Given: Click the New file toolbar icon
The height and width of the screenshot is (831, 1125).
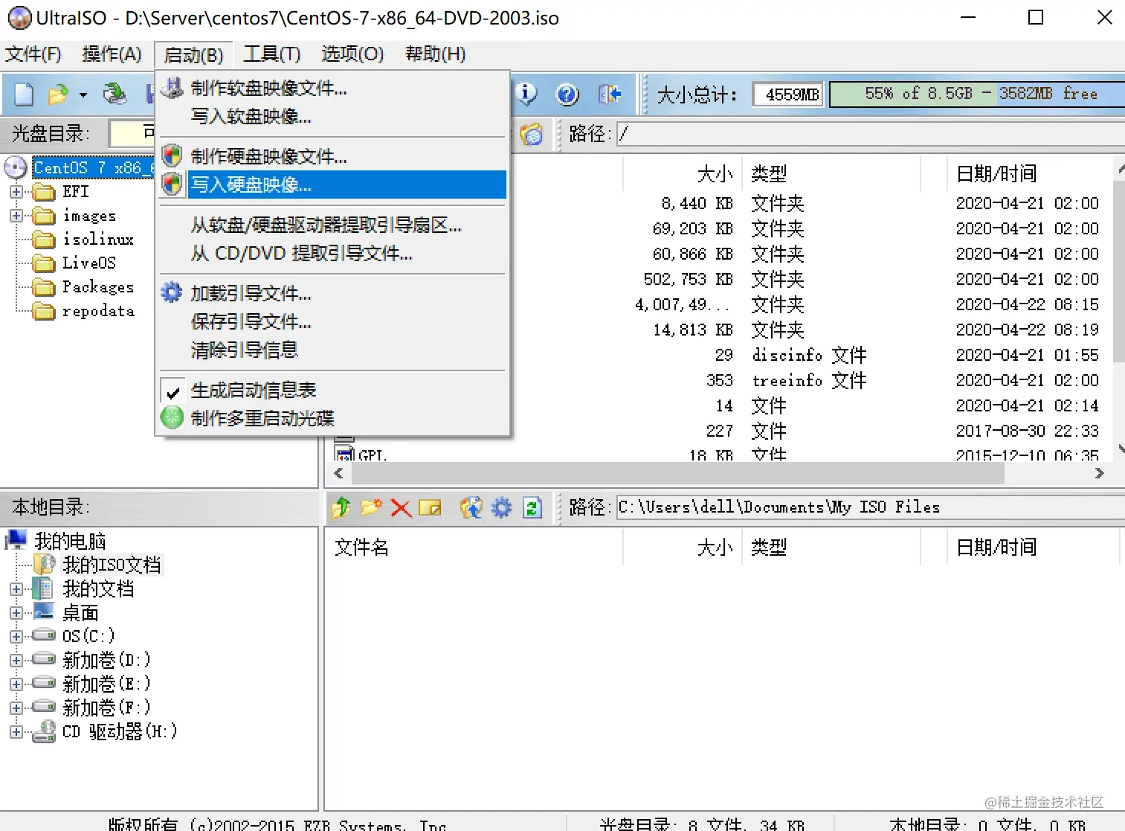Looking at the screenshot, I should pyautogui.click(x=24, y=94).
